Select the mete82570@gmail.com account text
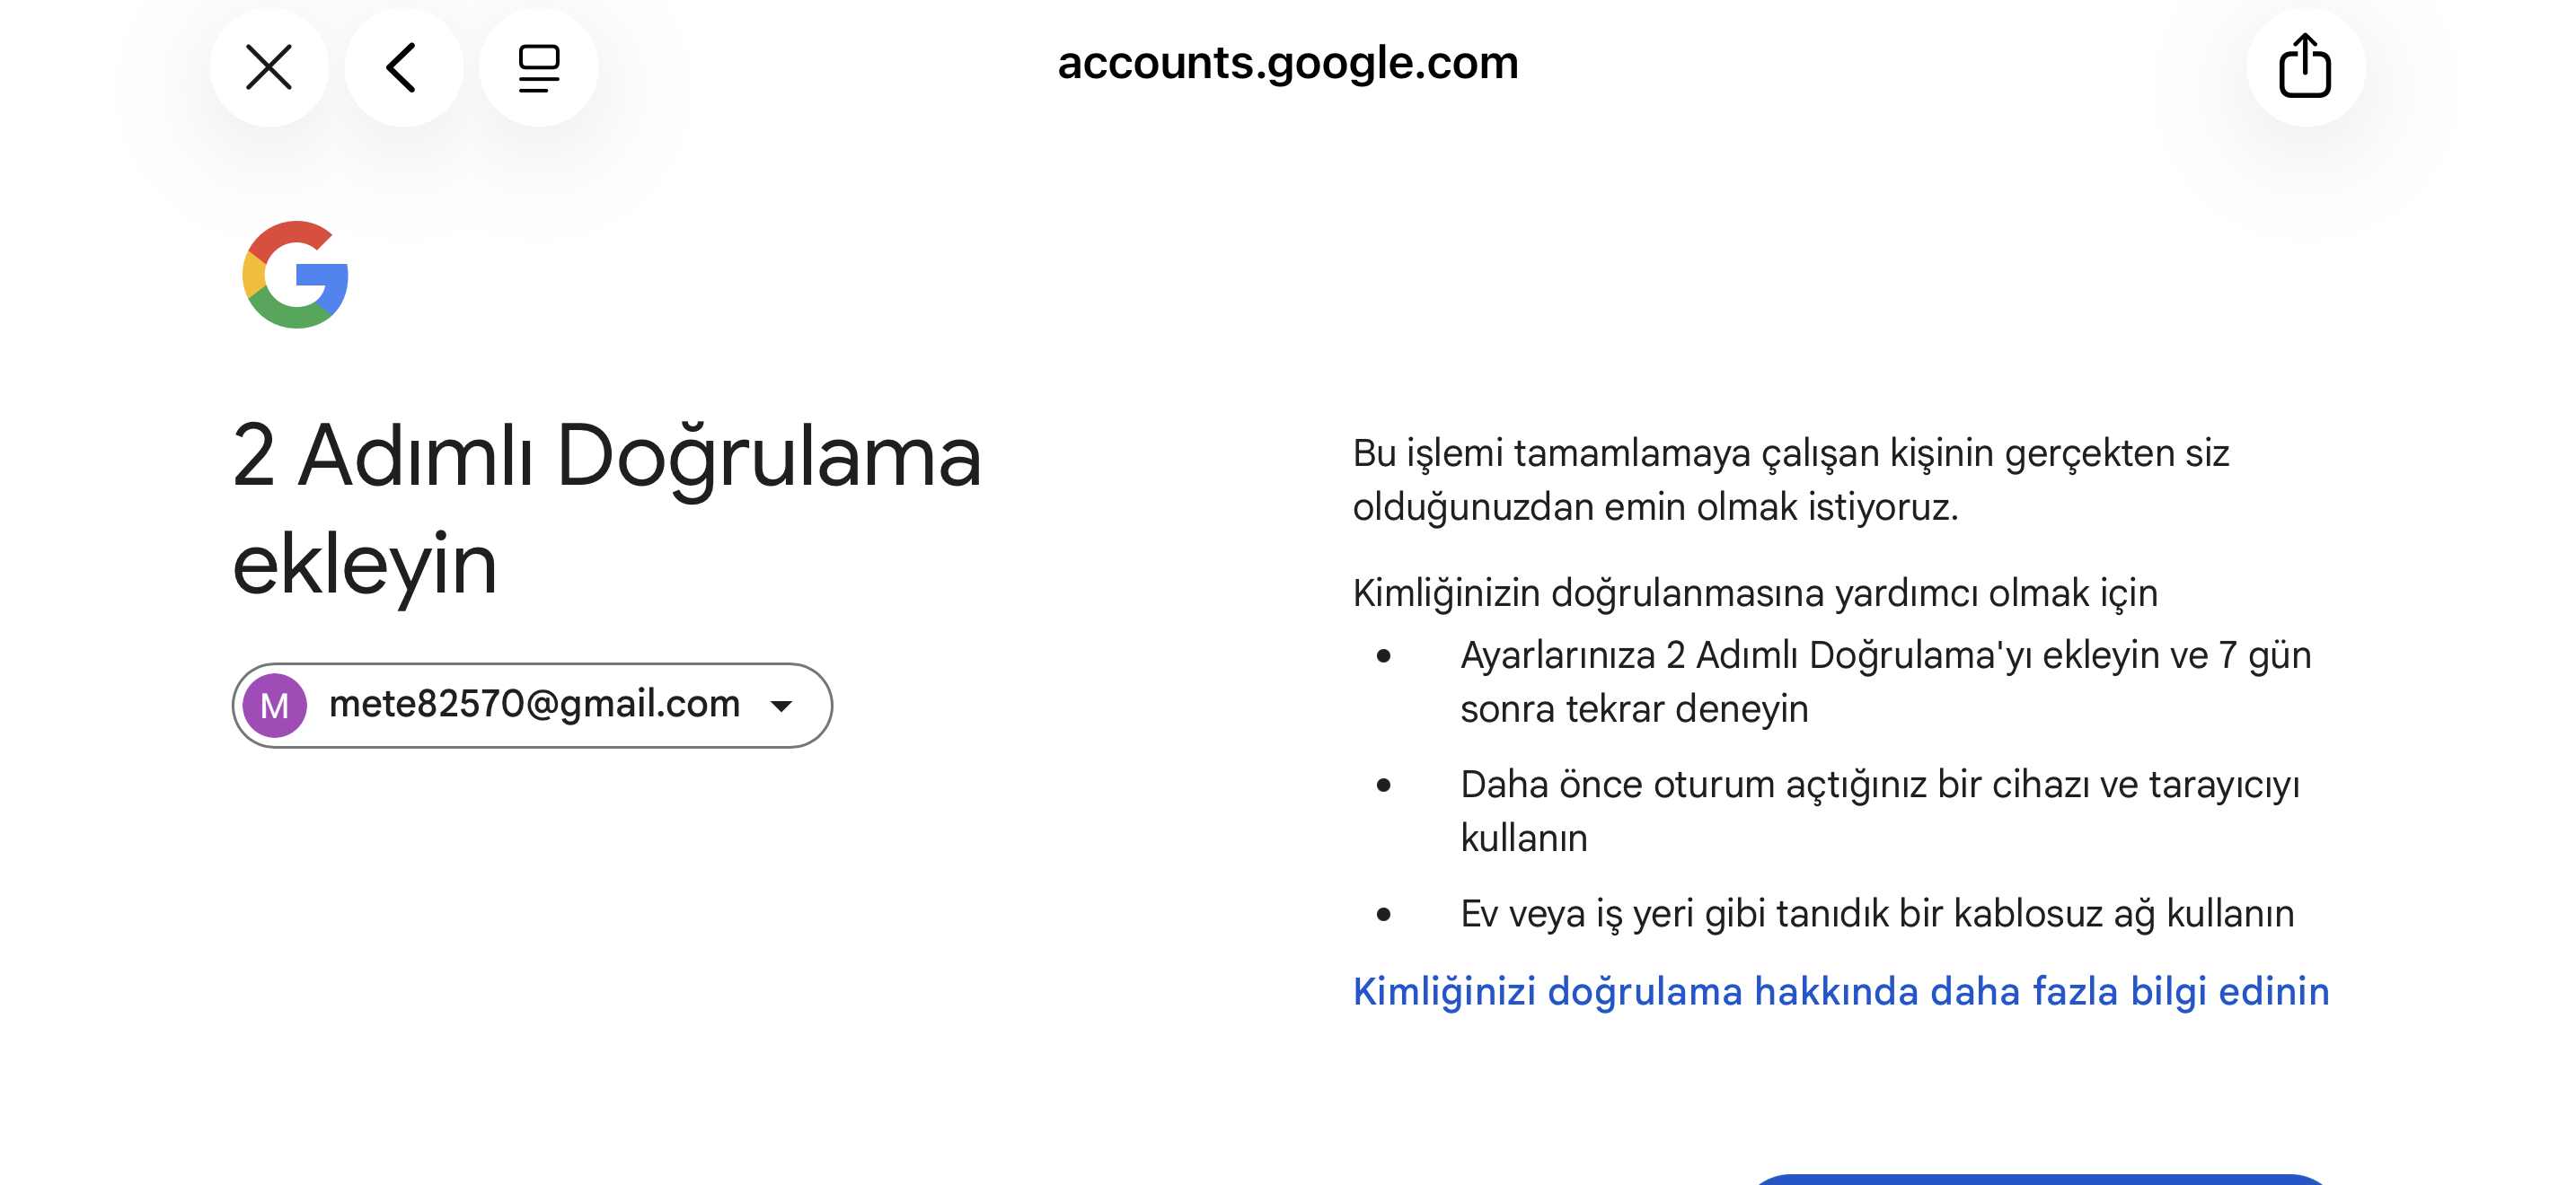 point(535,704)
